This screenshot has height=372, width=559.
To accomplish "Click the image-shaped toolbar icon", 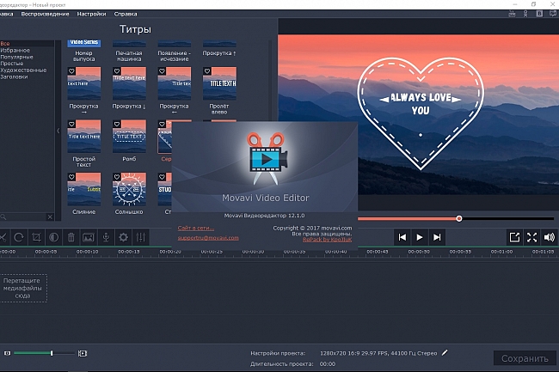I will (x=89, y=237).
